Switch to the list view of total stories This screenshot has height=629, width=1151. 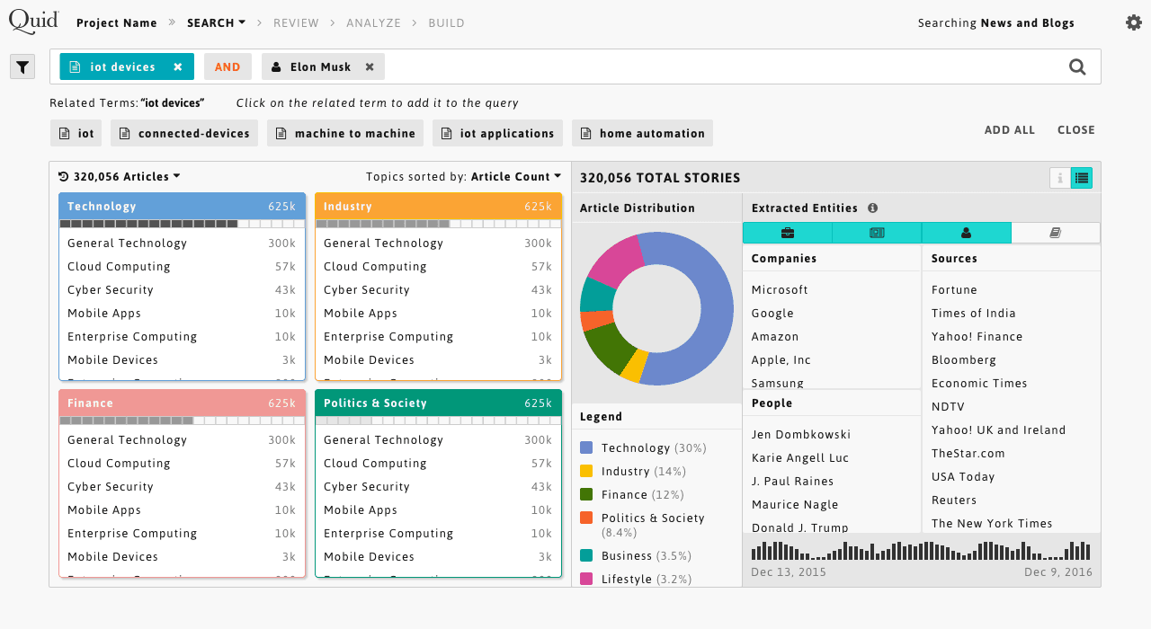(1082, 178)
